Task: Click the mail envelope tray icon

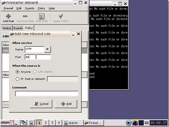Action: click(146, 123)
